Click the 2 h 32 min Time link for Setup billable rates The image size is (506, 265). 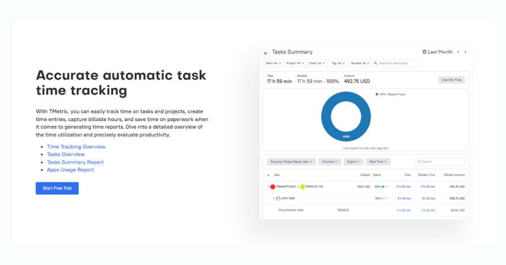pos(404,210)
